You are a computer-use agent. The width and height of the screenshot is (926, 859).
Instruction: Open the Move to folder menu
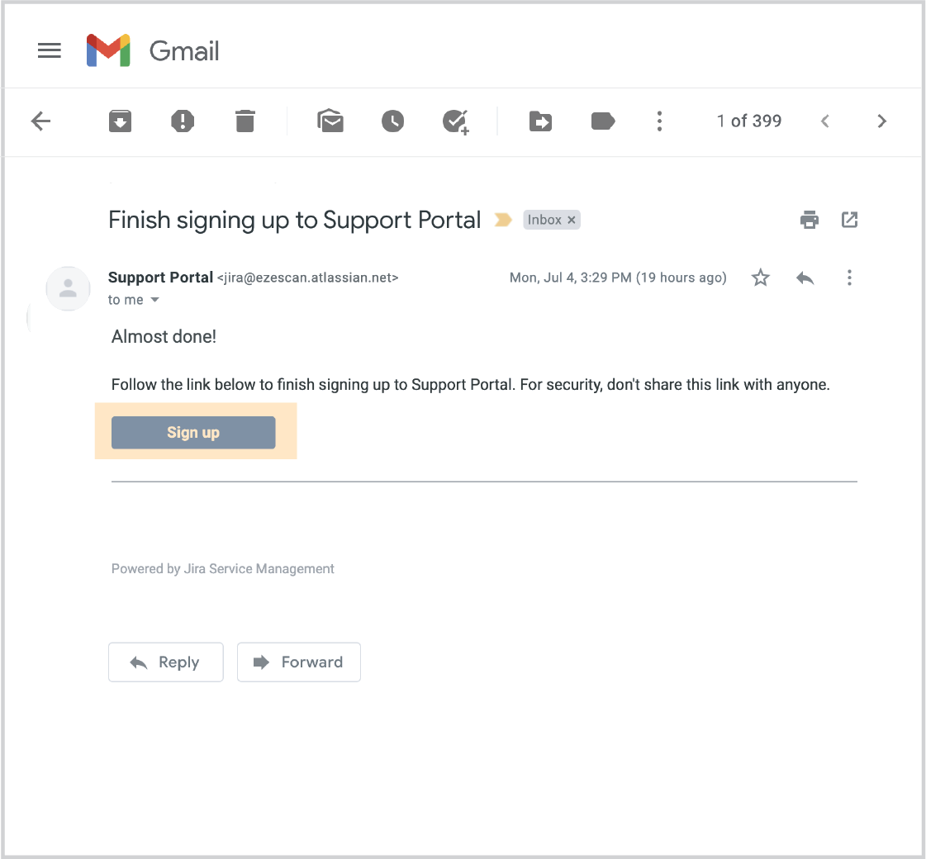coord(540,121)
